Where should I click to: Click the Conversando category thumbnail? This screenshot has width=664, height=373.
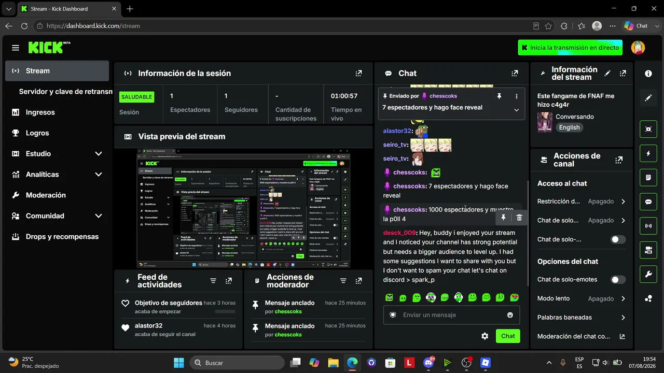point(545,122)
